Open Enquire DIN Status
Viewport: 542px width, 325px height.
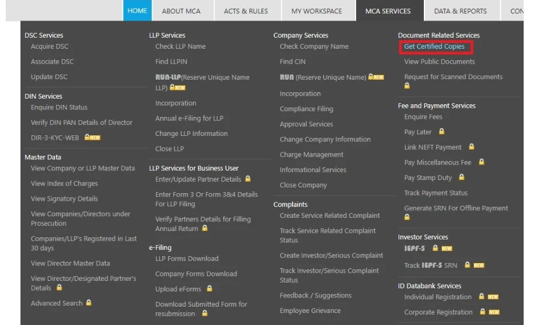(59, 107)
